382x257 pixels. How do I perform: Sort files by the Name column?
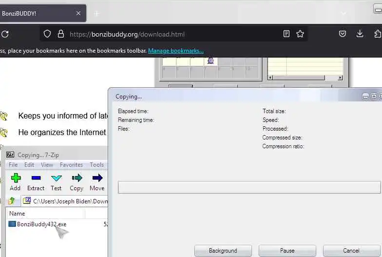[45, 214]
